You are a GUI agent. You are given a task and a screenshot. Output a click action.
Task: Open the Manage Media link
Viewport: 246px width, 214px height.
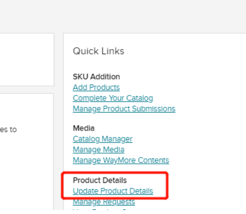pos(99,150)
